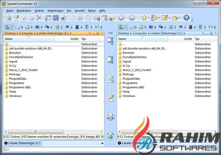Open the Hilfe menu
The height and width of the screenshot is (155, 221).
(x=102, y=11)
